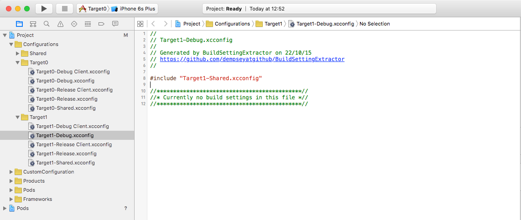Choose the Target0 scheme in toolbar
Viewport: 521px width, 220px height.
coord(93,9)
